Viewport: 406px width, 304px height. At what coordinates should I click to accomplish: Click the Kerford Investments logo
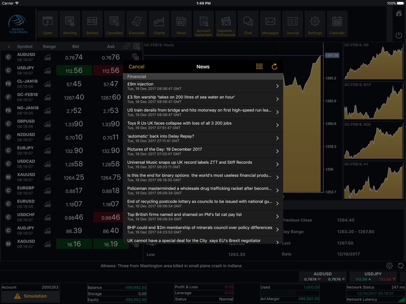point(18,24)
